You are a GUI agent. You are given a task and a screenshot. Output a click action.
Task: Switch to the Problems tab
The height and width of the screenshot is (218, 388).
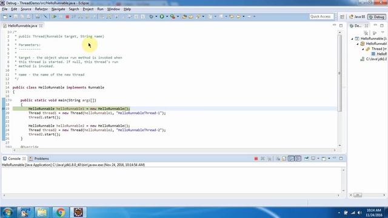(x=39, y=159)
